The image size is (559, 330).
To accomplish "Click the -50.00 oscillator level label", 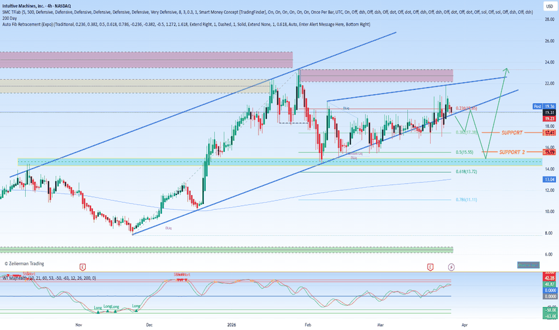I will point(549,310).
